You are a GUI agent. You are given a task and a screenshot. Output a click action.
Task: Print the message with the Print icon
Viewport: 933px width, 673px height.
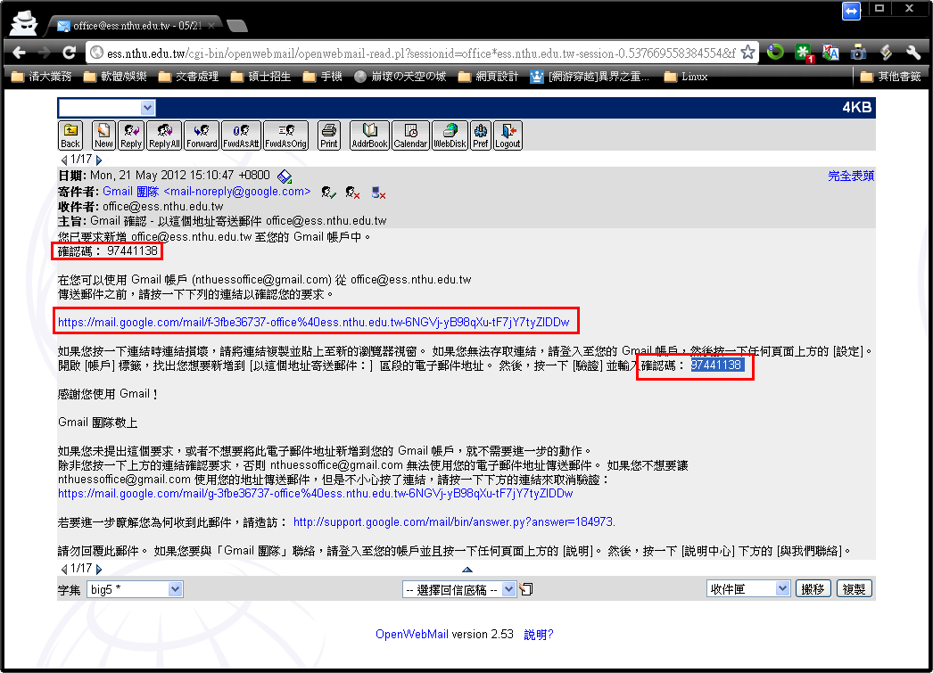pyautogui.click(x=328, y=135)
